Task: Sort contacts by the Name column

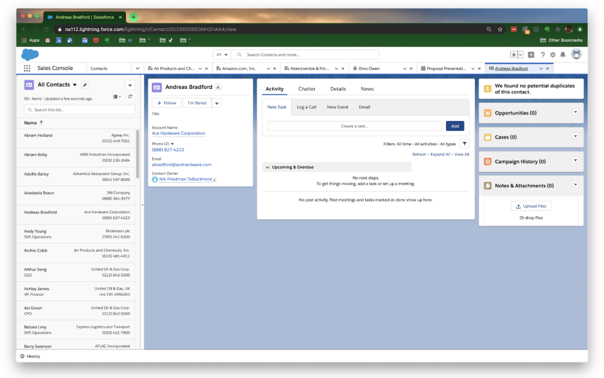Action: pyautogui.click(x=34, y=123)
